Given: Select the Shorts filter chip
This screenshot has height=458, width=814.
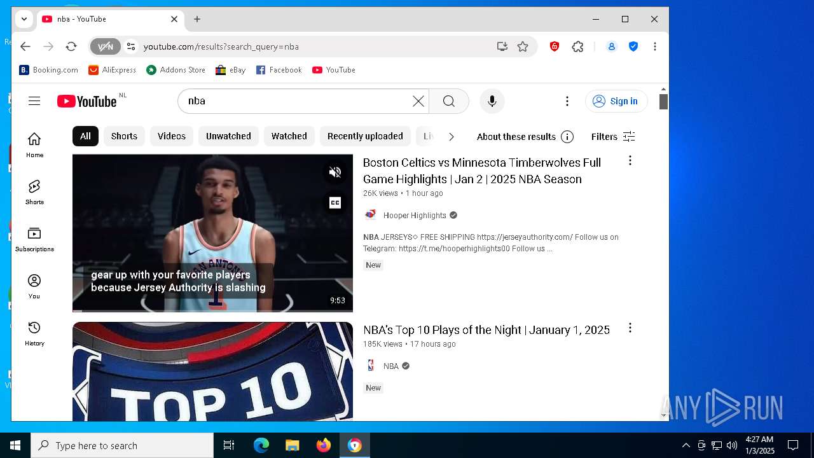Looking at the screenshot, I should click(124, 136).
